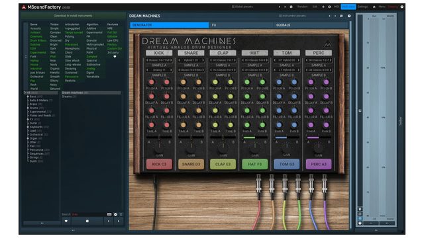Open the SNARE Sample A selector
424x238 pixels.
pyautogui.click(x=191, y=60)
